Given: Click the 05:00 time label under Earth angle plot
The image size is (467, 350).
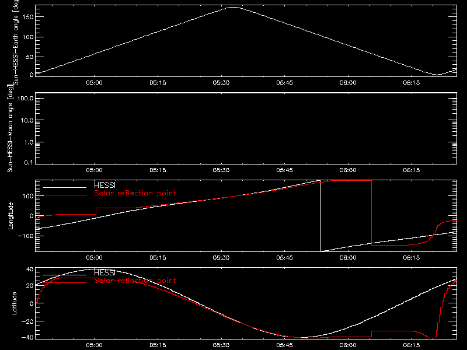Looking at the screenshot, I should tap(94, 83).
